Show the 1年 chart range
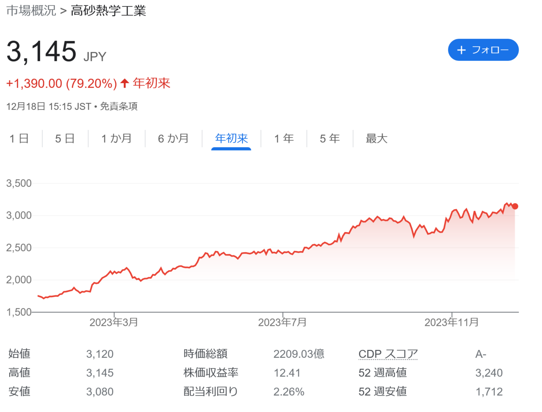The width and height of the screenshot is (542, 412). point(284,139)
